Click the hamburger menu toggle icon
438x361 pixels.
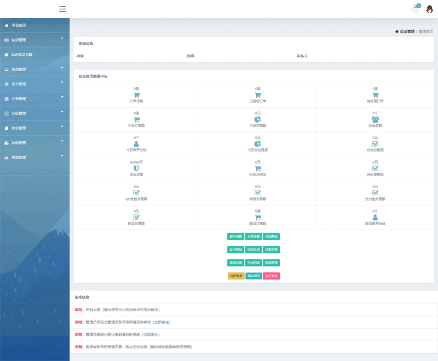tap(62, 9)
